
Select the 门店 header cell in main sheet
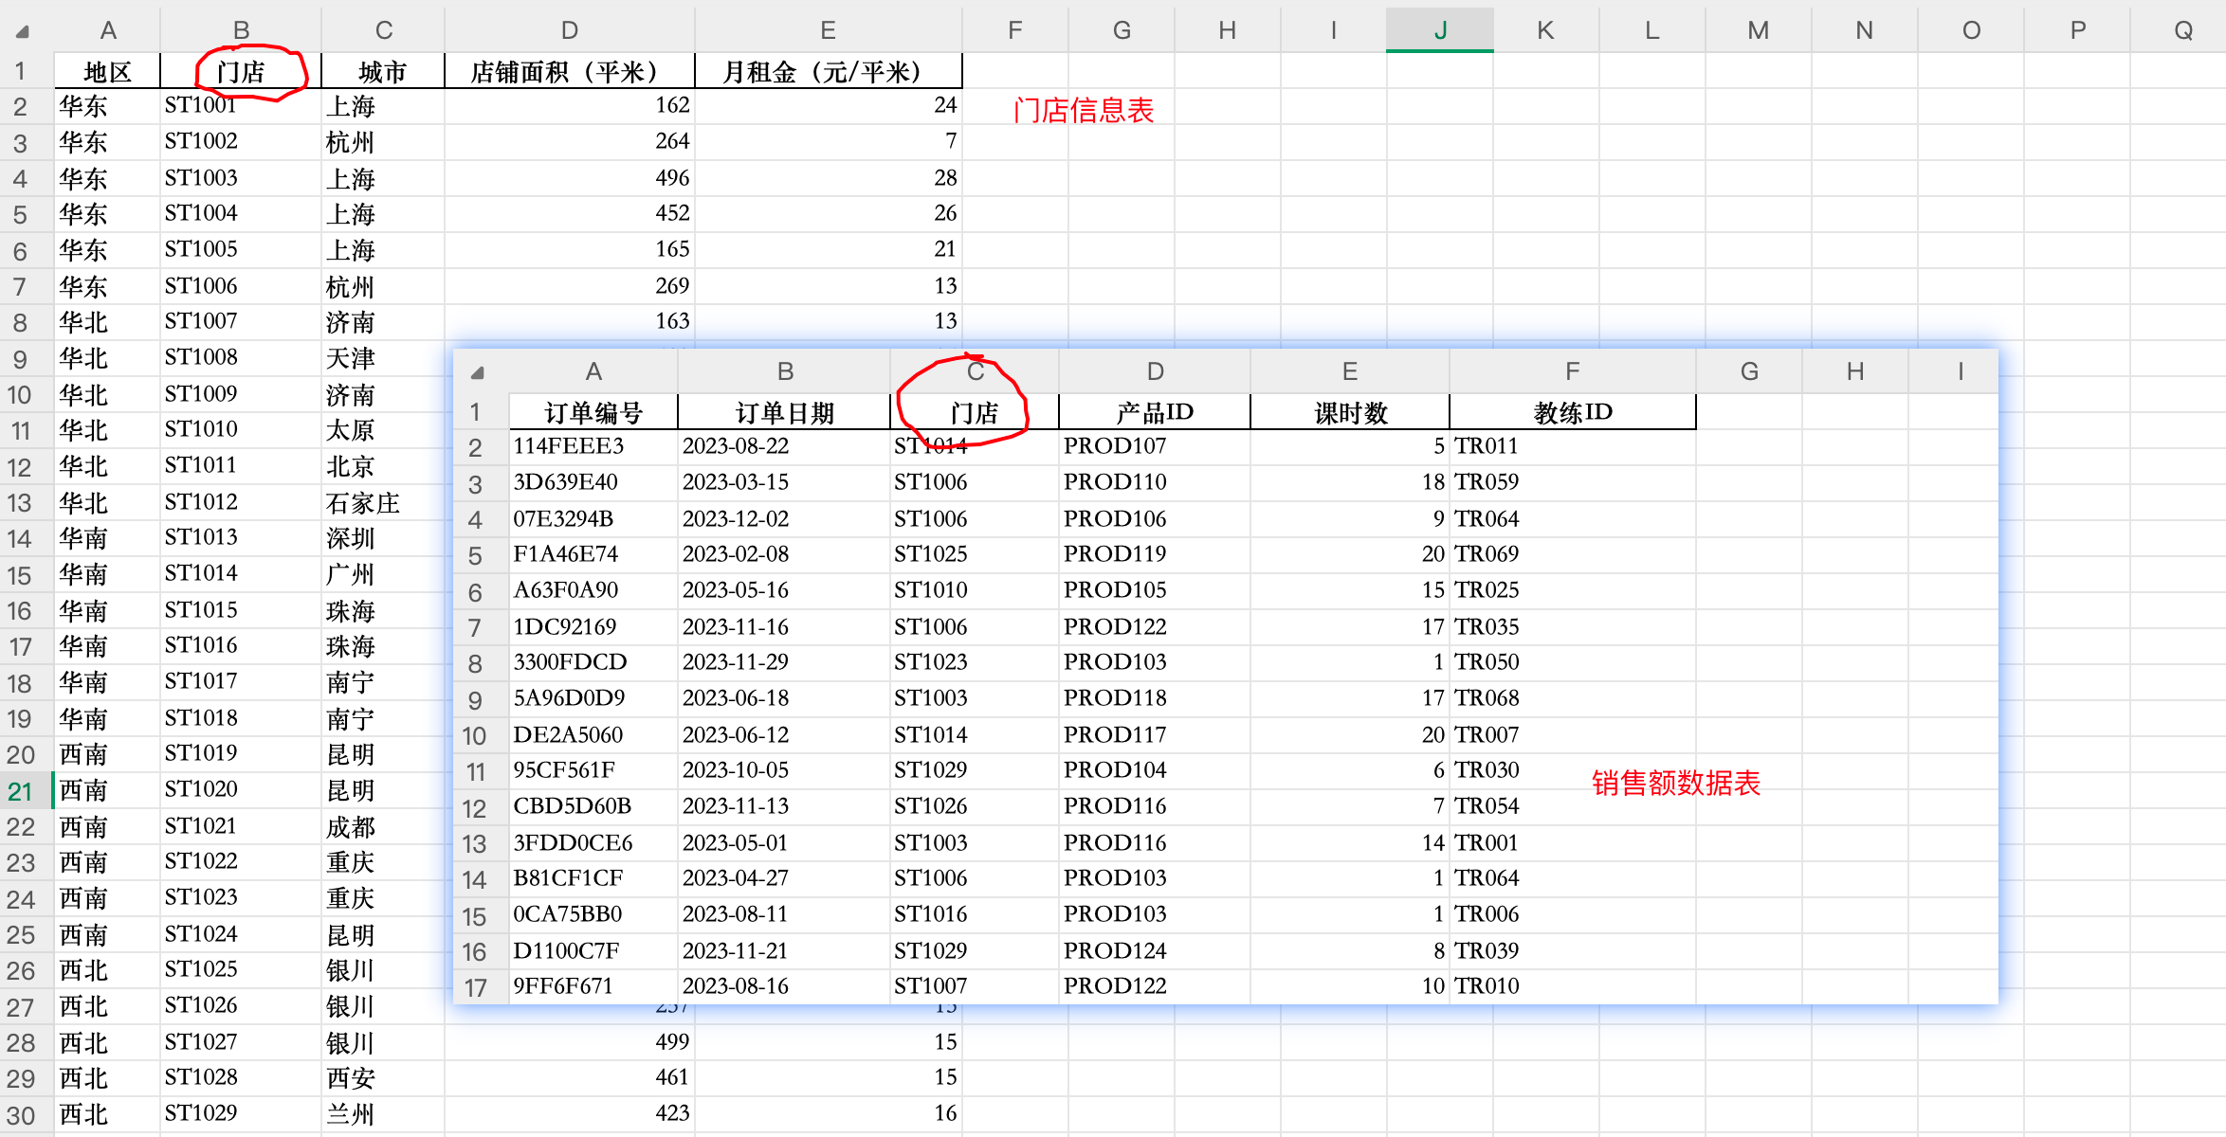[241, 72]
